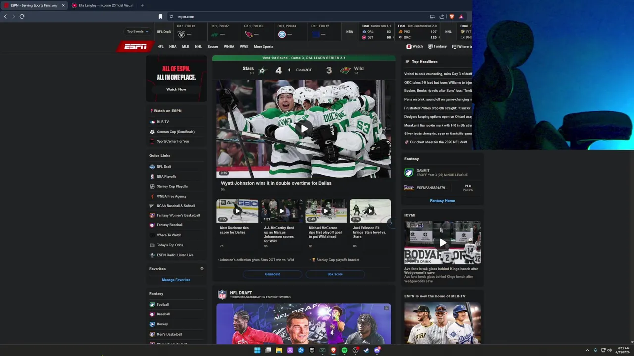This screenshot has width=634, height=356.
Task: Switch to the Ella Langley nicotine tab
Action: (103, 5)
